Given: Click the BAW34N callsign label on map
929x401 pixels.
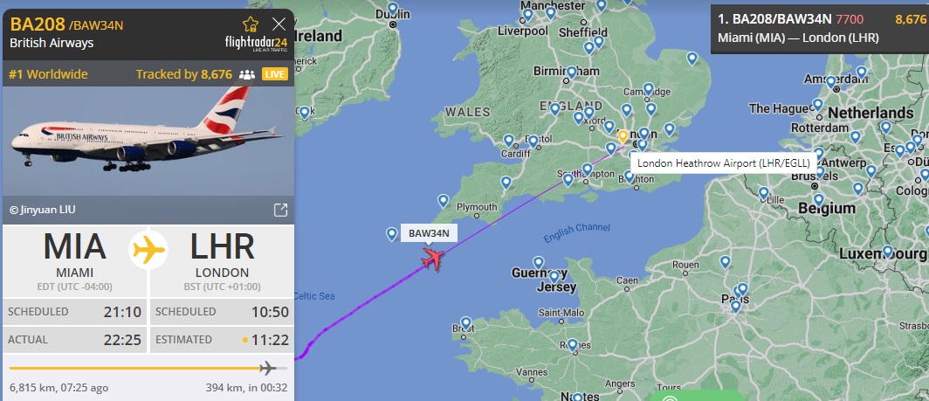Looking at the screenshot, I should (x=429, y=234).
